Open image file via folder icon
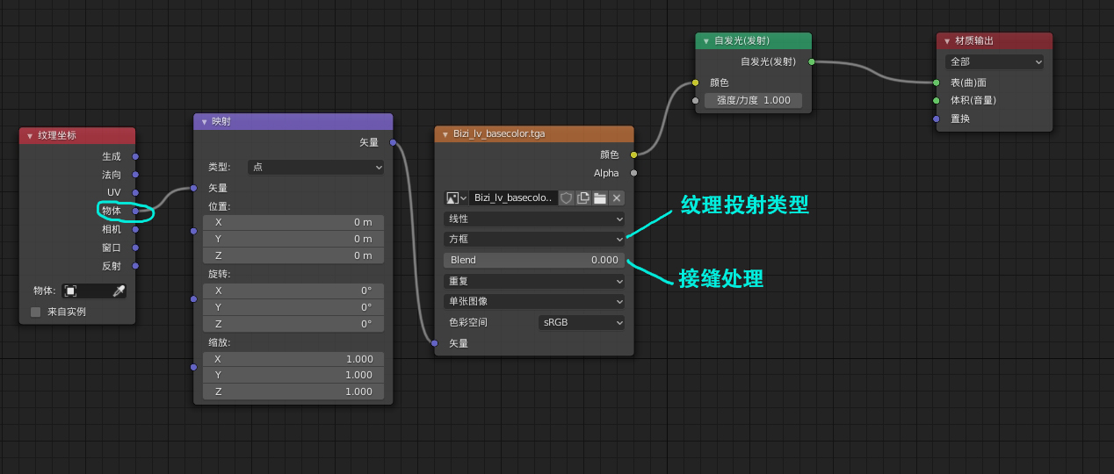This screenshot has width=1114, height=474. (600, 198)
